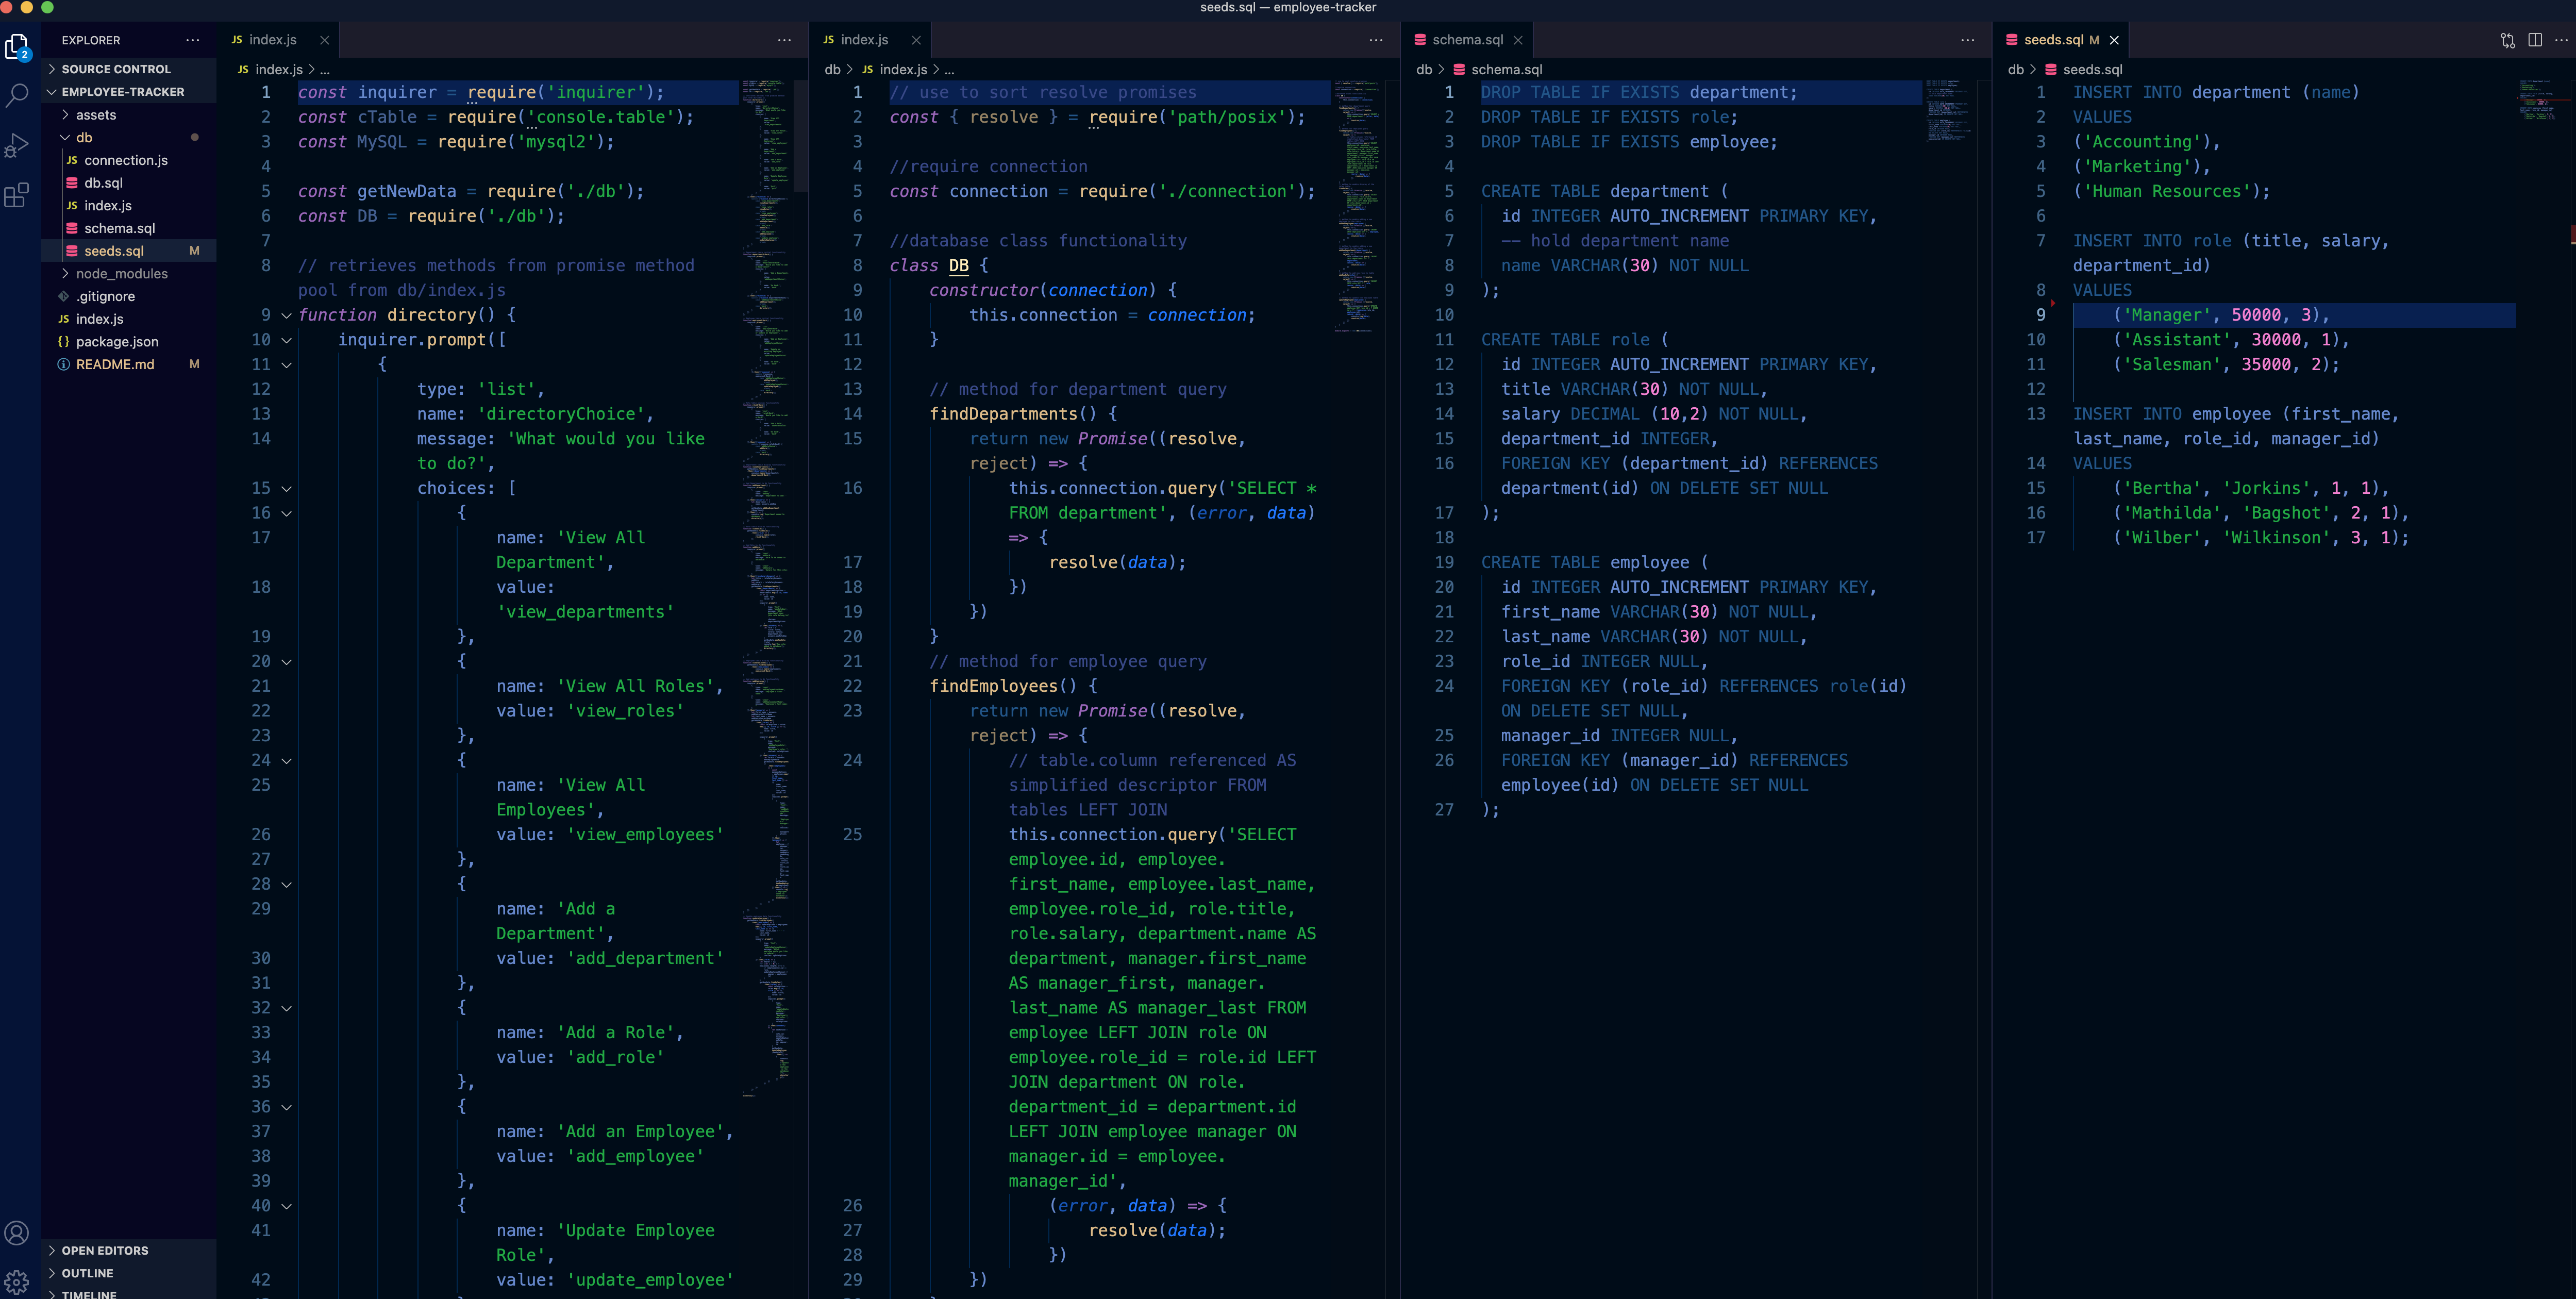Select the schema.sql editor tab

point(1467,40)
